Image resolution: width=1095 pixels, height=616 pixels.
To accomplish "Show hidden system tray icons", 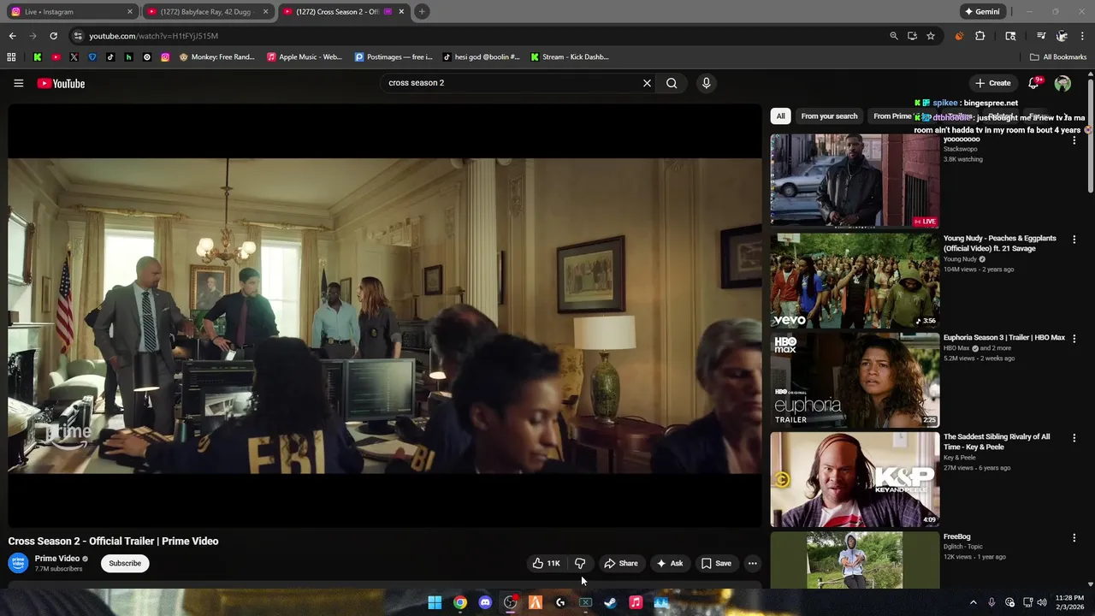I will 973,602.
